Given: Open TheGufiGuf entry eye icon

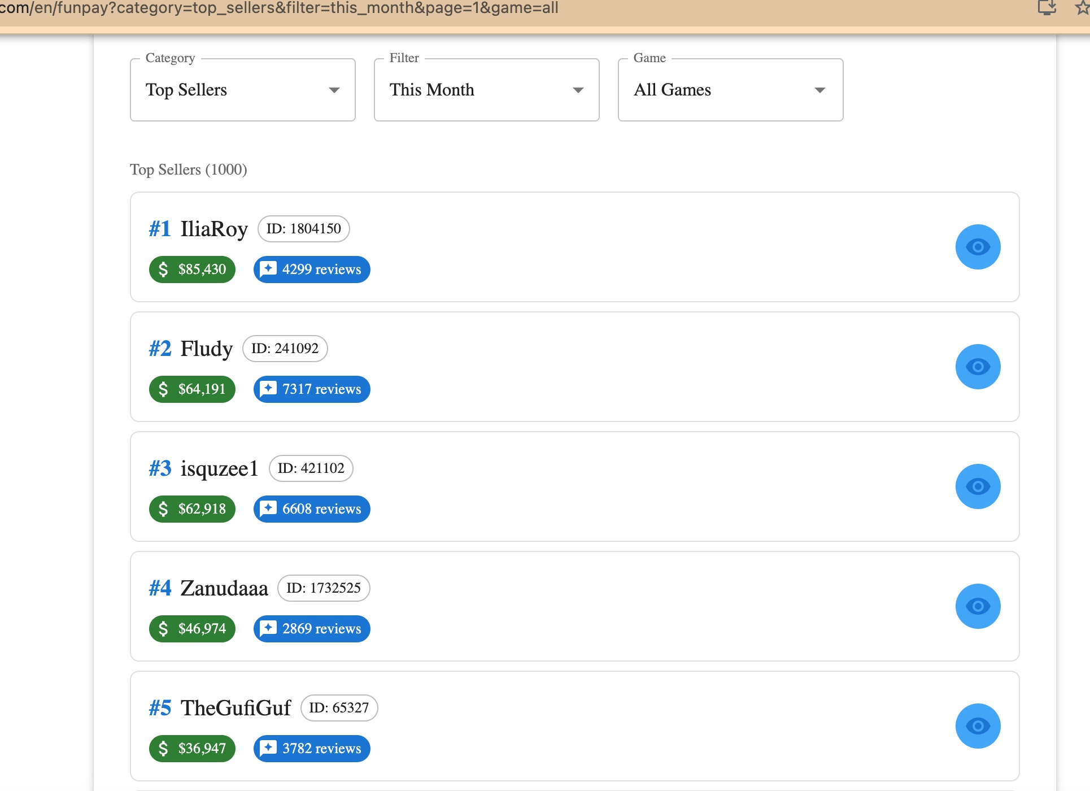Looking at the screenshot, I should pos(978,726).
